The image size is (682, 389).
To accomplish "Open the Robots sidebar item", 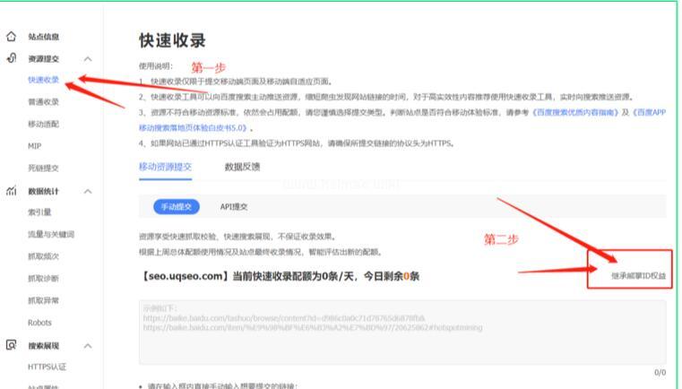I will 41,322.
